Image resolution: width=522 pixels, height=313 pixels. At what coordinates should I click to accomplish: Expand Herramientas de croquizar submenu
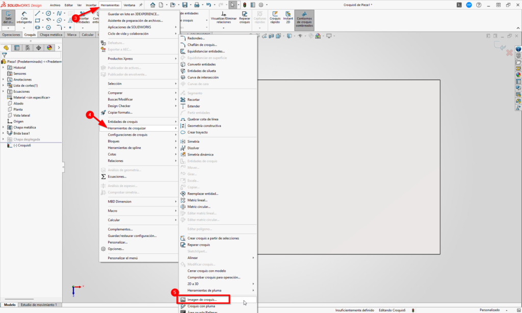(139, 128)
